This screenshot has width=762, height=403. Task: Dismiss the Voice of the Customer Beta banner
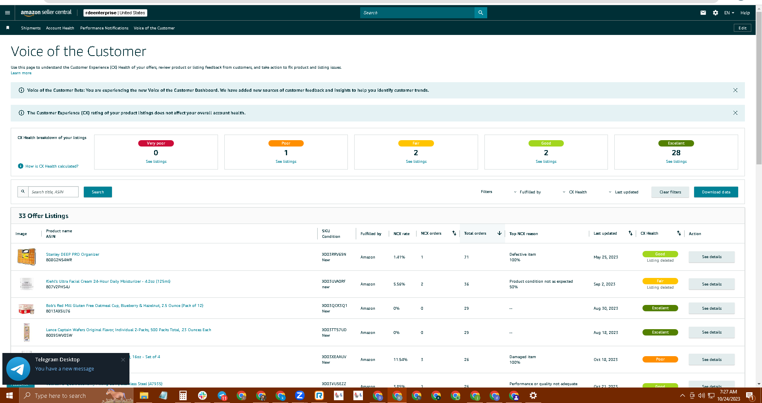pos(735,90)
